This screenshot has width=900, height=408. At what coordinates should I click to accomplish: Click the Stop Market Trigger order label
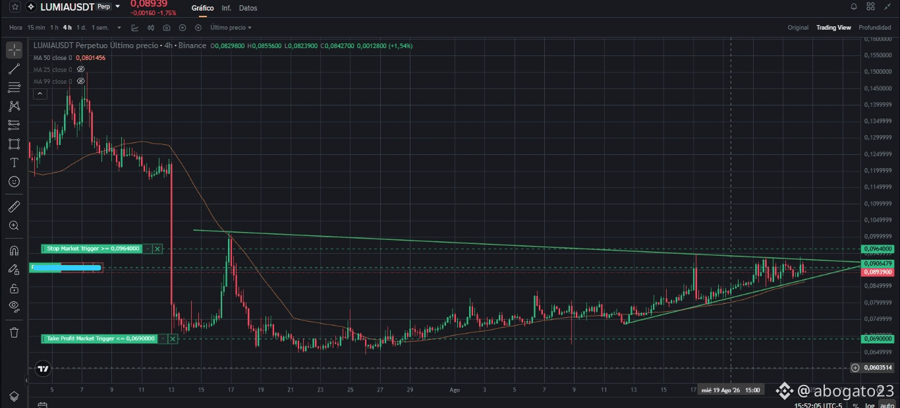point(93,248)
